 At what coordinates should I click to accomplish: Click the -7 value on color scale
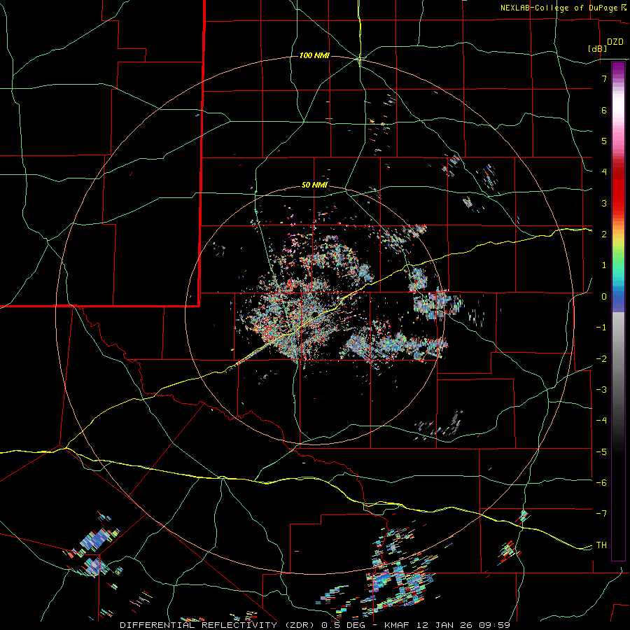[x=601, y=514]
